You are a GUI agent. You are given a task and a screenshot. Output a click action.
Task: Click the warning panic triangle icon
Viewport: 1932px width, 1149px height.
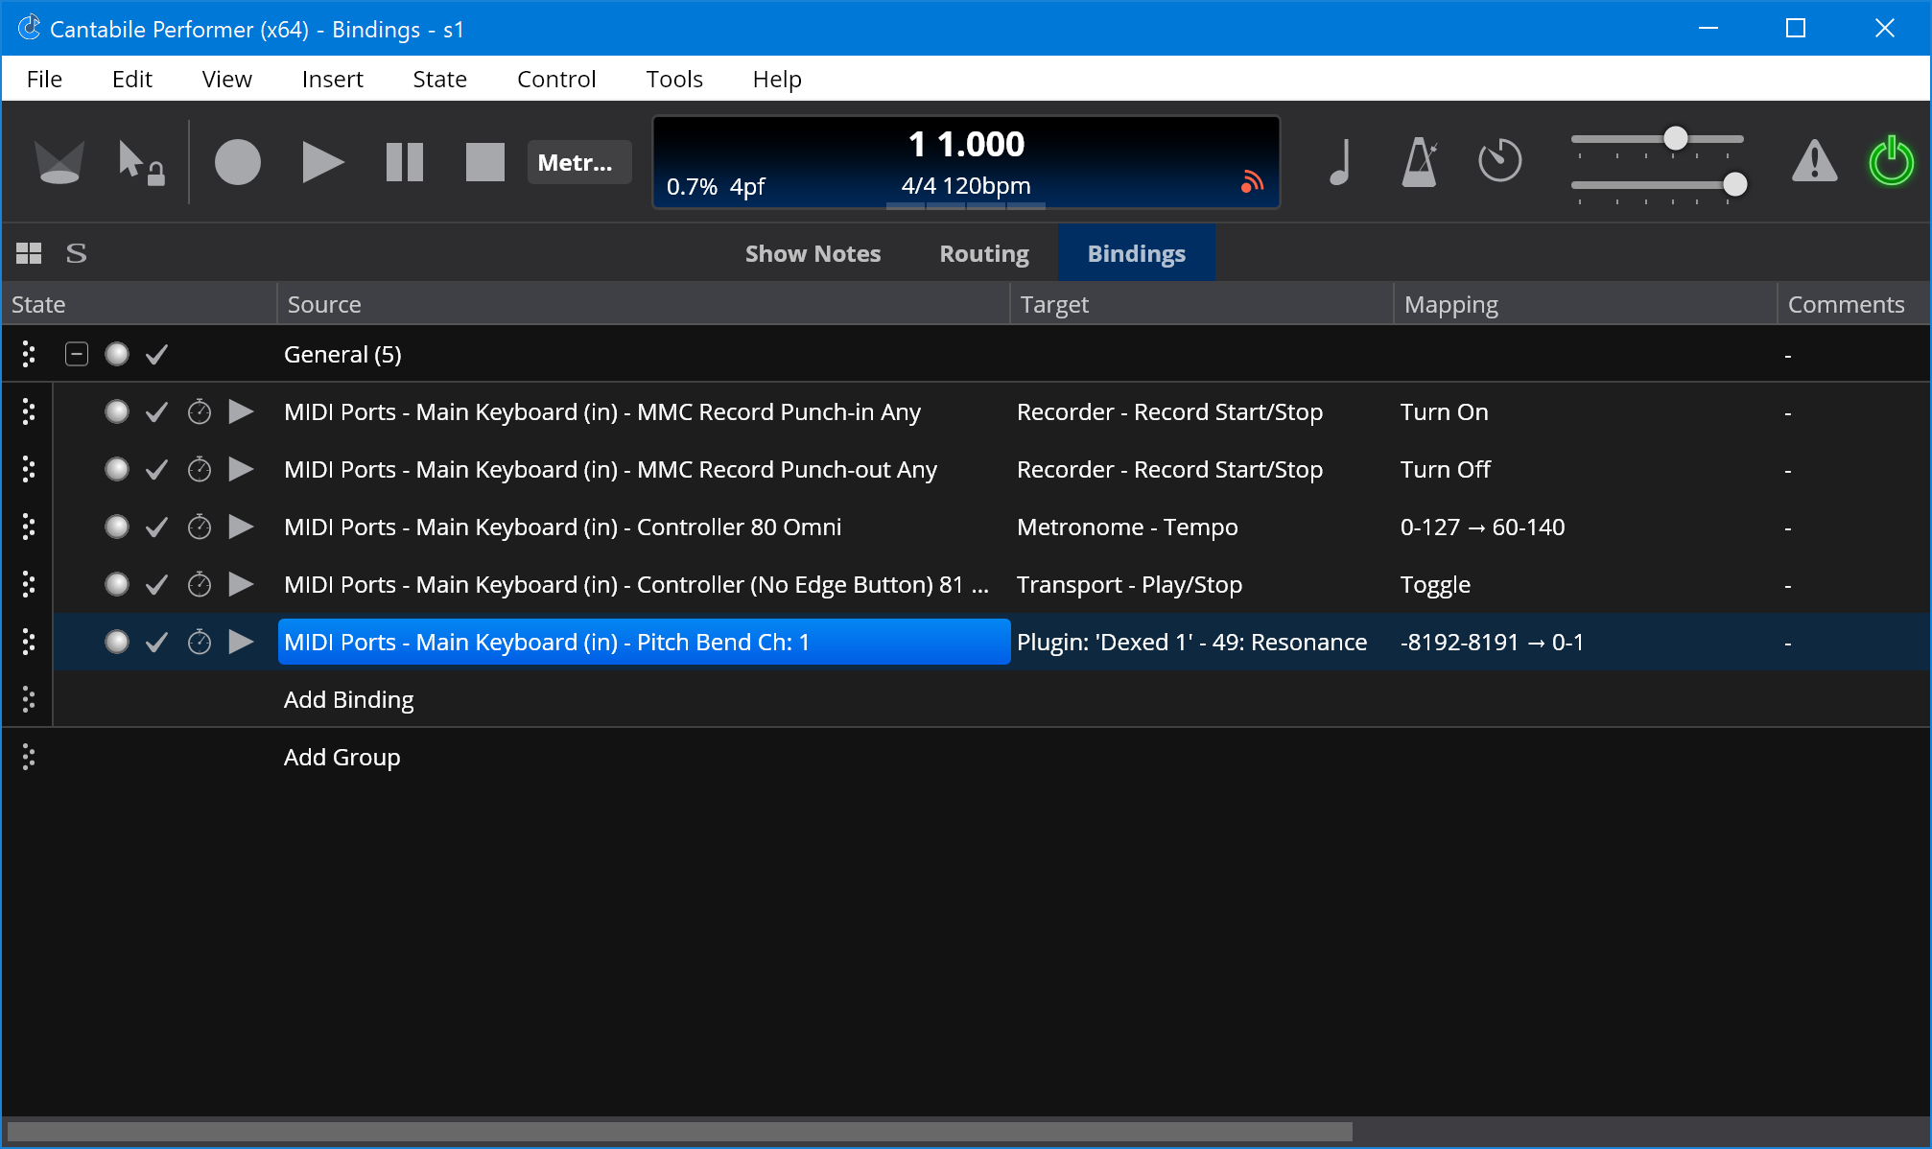[1815, 161]
